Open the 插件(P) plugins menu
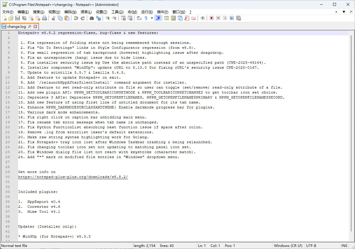The height and width of the screenshot is (249, 355). coord(163,12)
